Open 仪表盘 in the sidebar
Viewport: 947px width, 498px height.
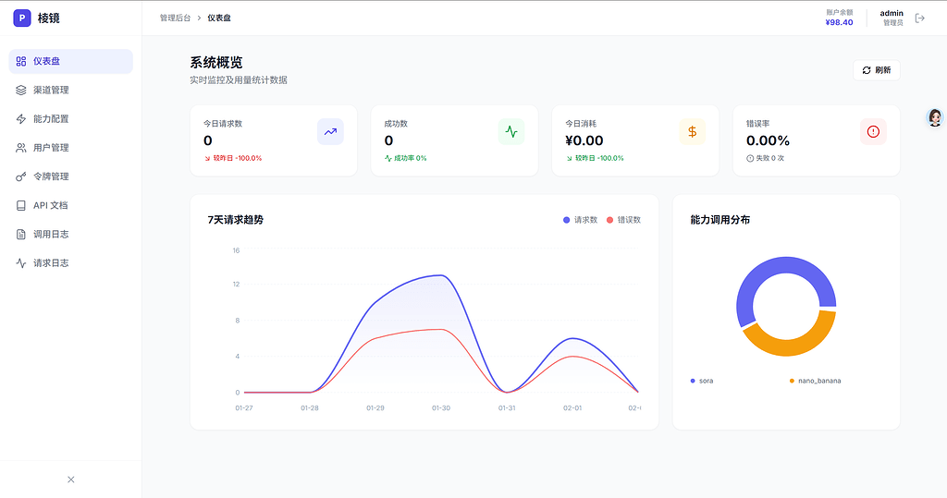70,62
